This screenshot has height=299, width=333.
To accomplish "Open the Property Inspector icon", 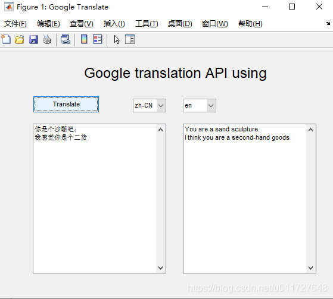I will pyautogui.click(x=130, y=39).
